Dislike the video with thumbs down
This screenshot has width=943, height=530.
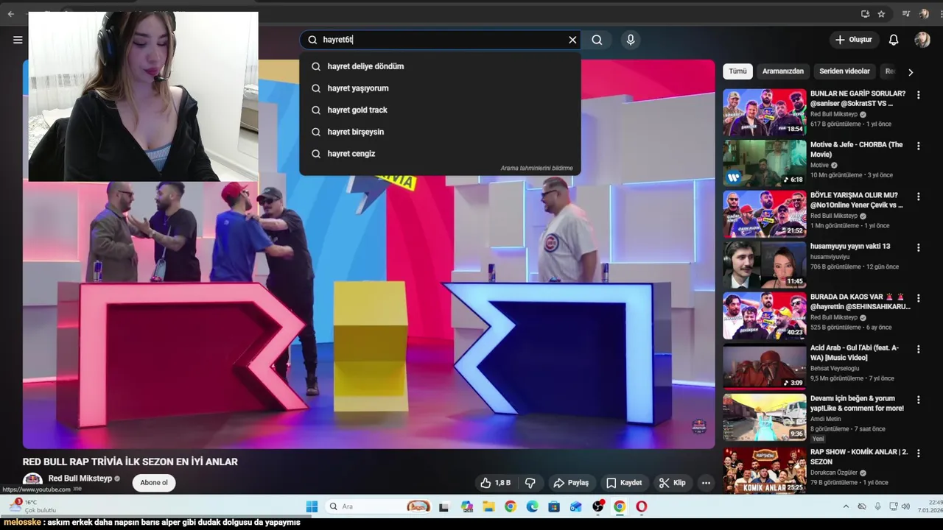[530, 483]
